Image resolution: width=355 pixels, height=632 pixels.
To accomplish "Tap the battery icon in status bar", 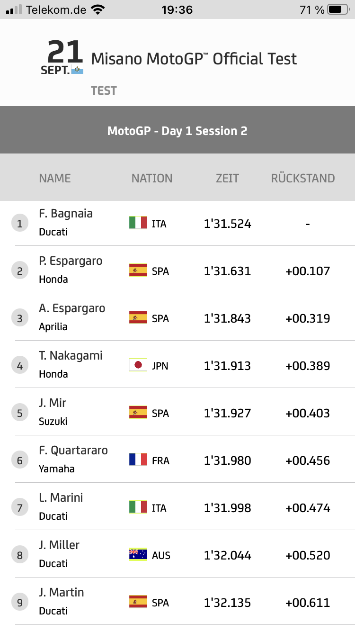I will coord(337,9).
